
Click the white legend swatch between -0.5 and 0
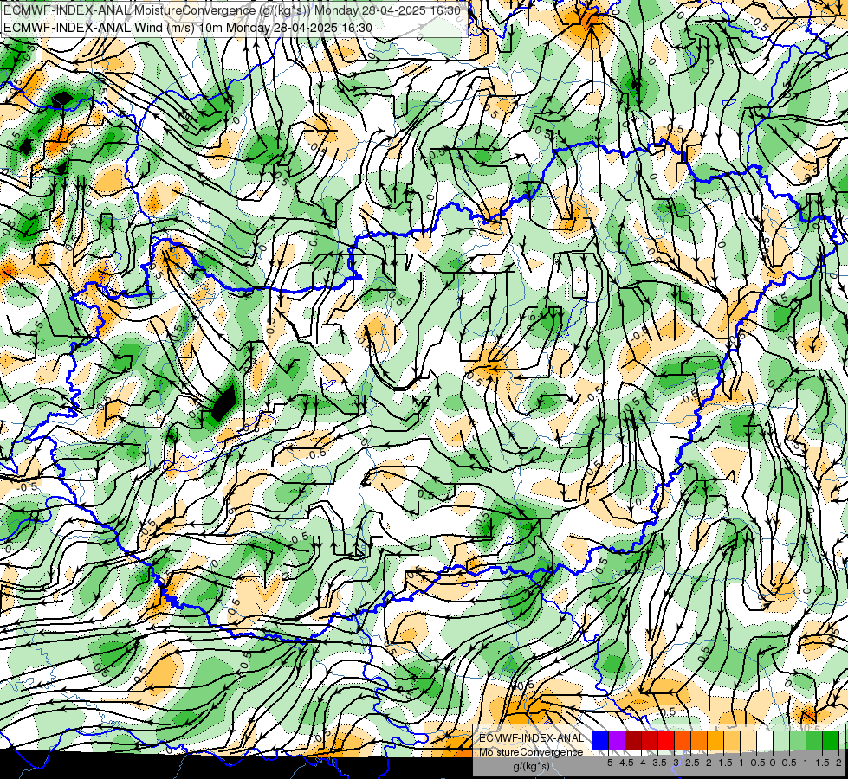pyautogui.click(x=765, y=741)
